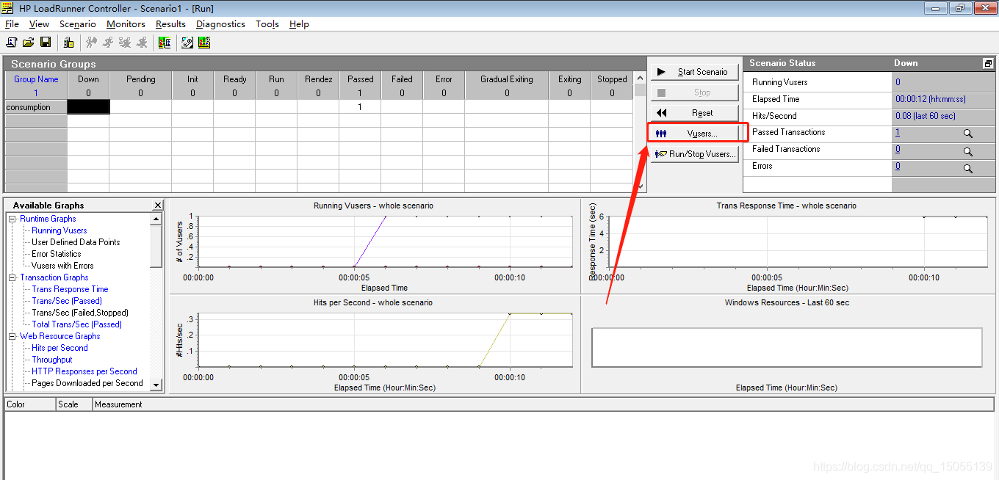Select the Windows Resources graph pane
The width and height of the screenshot is (999, 480).
point(787,344)
